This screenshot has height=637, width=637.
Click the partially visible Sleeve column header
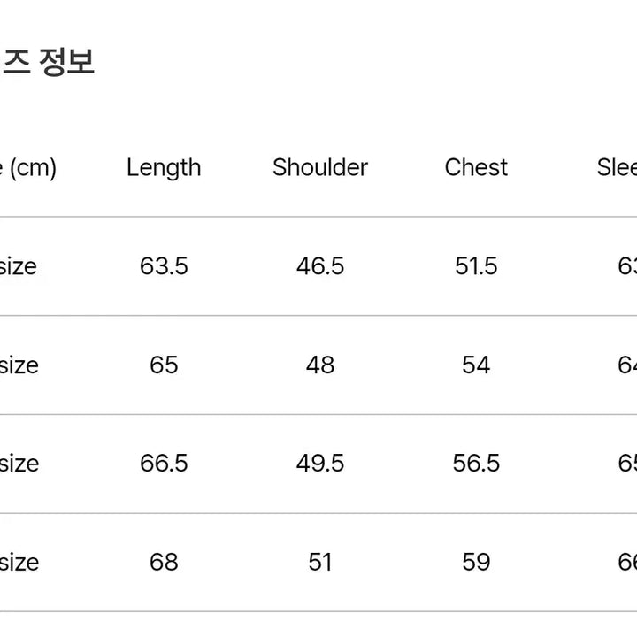618,167
